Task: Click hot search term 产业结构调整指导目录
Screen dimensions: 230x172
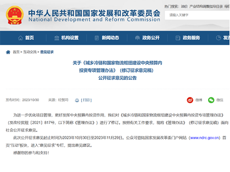Action: coord(206,6)
